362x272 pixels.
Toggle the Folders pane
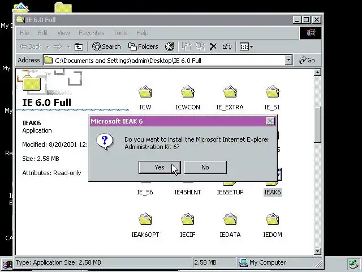(x=143, y=46)
